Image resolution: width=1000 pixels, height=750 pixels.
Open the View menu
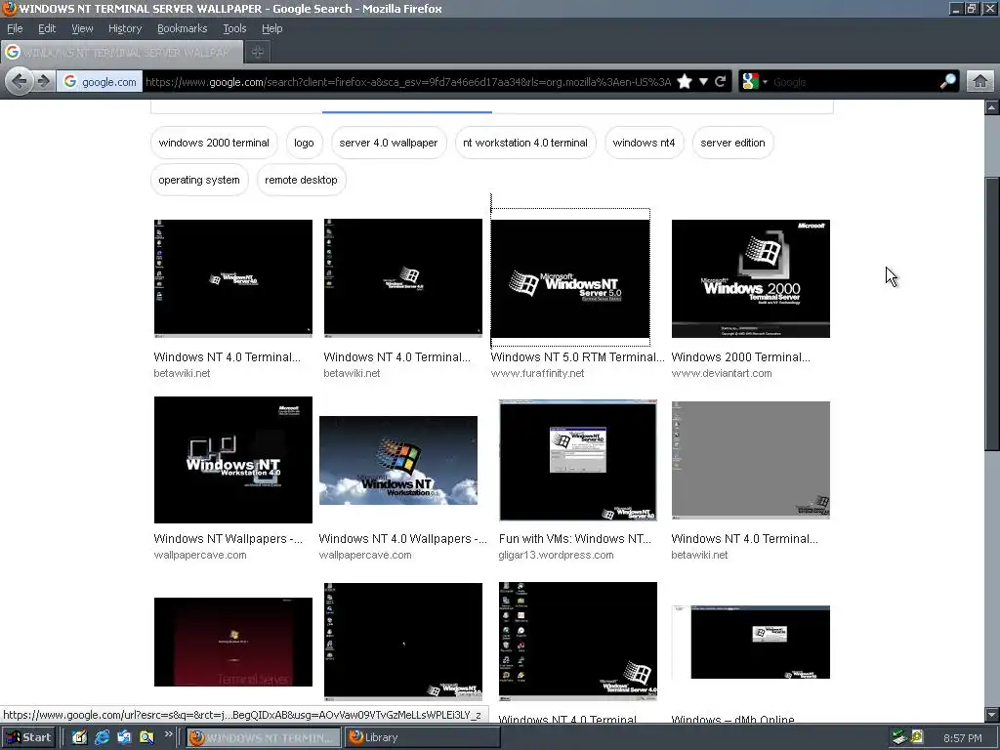coord(82,28)
